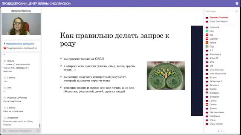Click the bullet 'вы просите только за СЕБЯ'
Image resolution: width=241 pixels, height=135 pixels.
84,59
